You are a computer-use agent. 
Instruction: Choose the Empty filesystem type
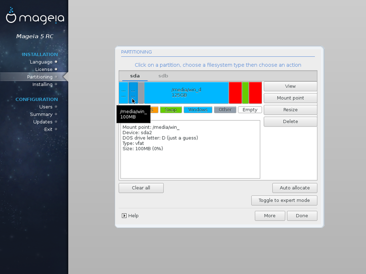tap(250, 110)
